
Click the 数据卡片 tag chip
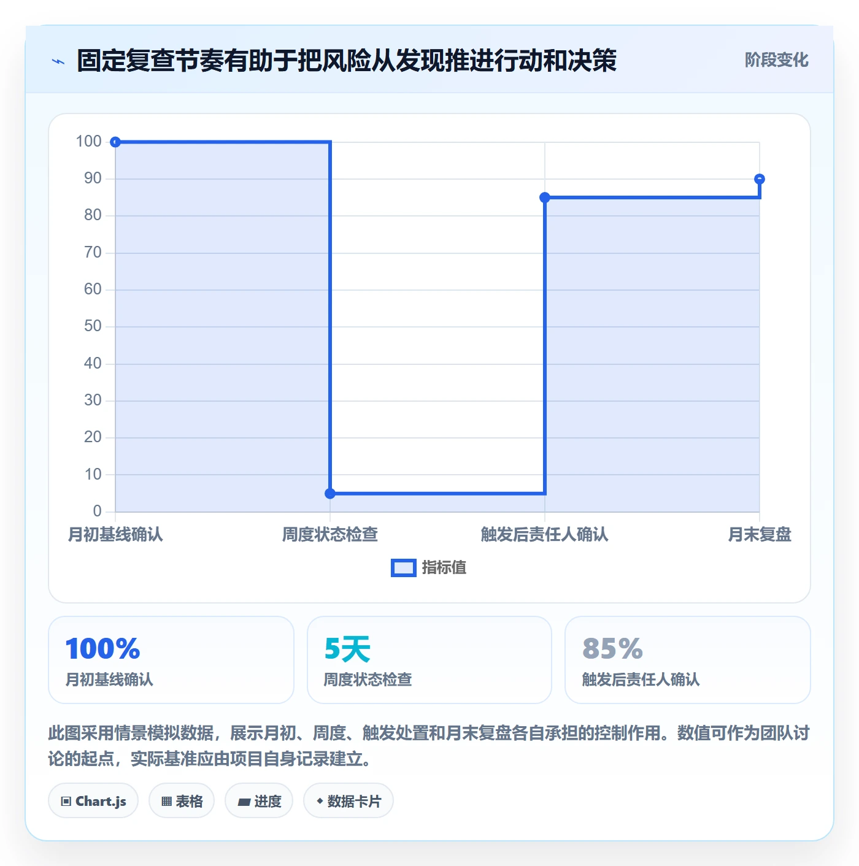[349, 801]
